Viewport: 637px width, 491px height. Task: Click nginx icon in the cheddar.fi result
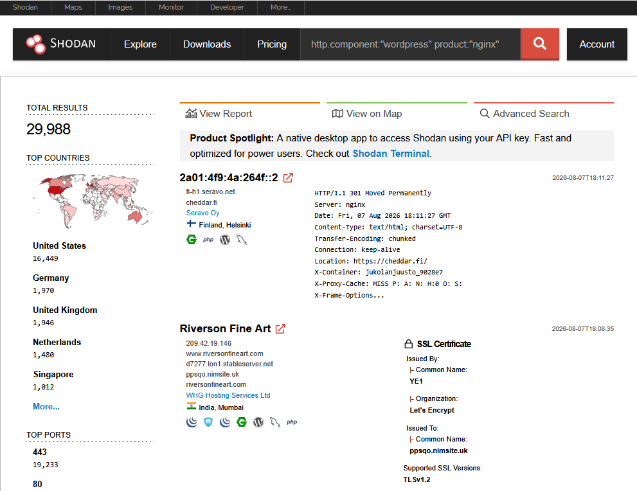click(x=192, y=240)
